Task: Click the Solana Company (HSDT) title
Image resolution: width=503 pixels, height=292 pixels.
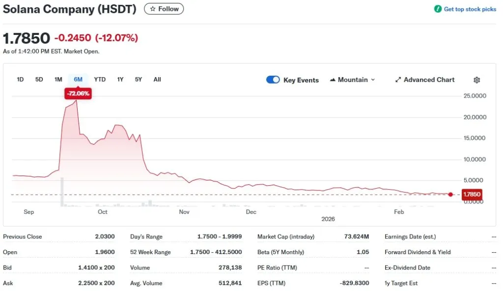Action: pyautogui.click(x=69, y=9)
